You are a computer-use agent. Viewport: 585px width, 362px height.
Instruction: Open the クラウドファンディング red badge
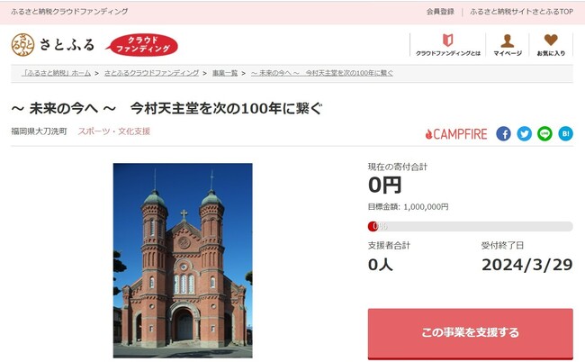pos(142,45)
